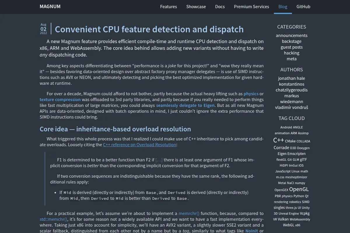Open the 'seamlessly delegate to Eigen' link

[x=185, y=105]
